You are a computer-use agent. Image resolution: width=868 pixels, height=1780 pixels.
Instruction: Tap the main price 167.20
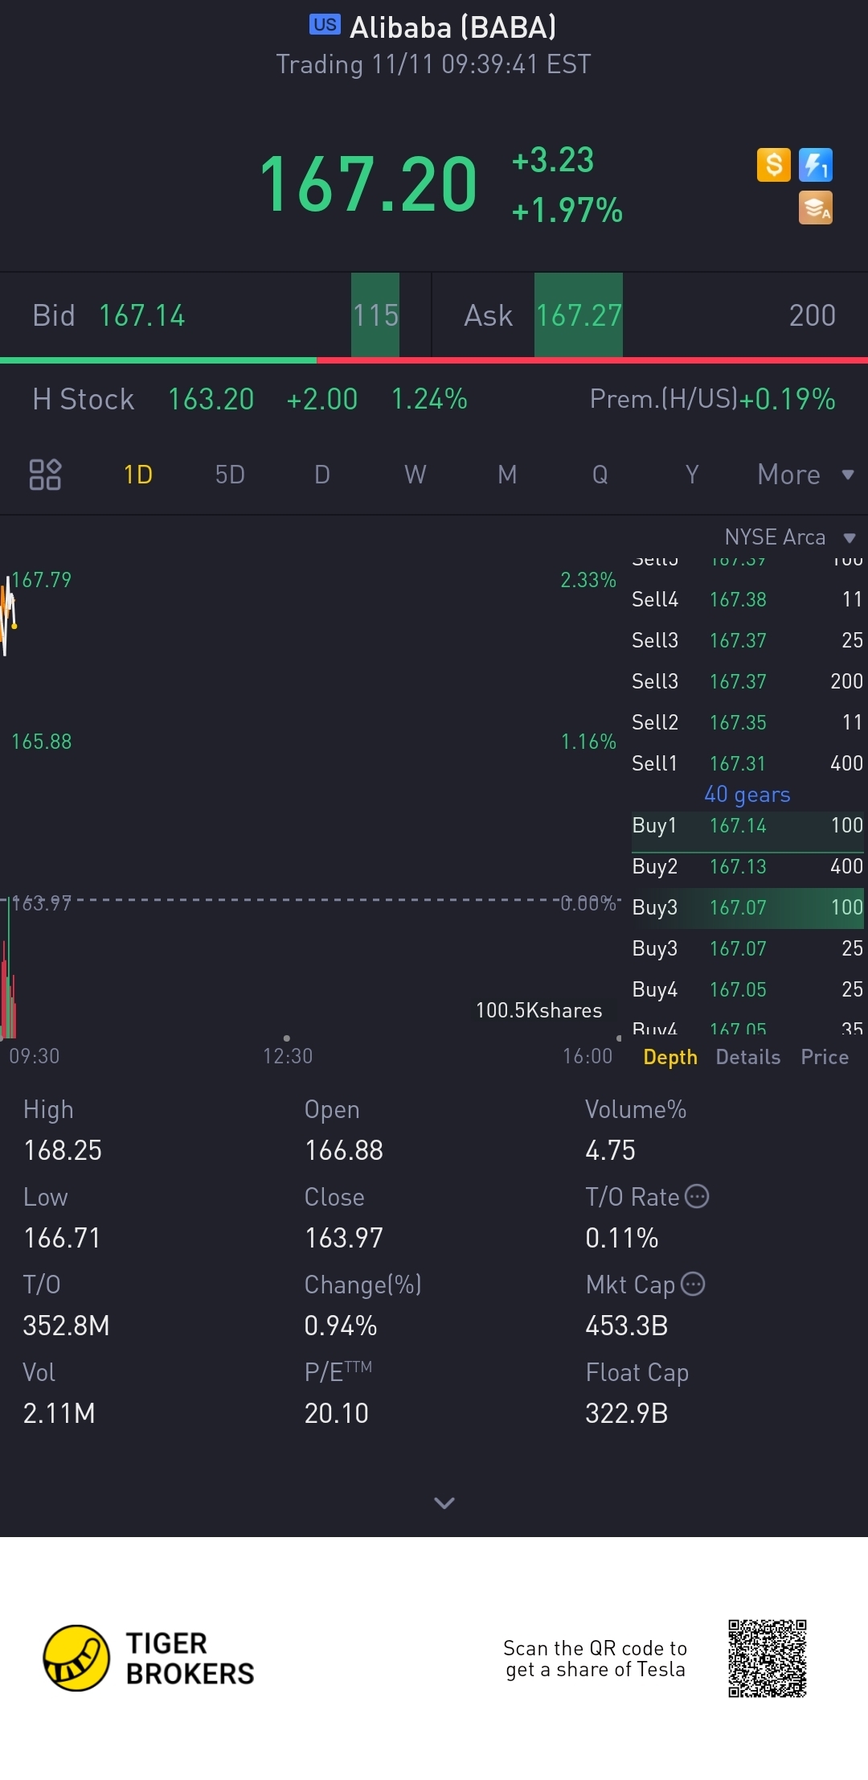coord(368,185)
